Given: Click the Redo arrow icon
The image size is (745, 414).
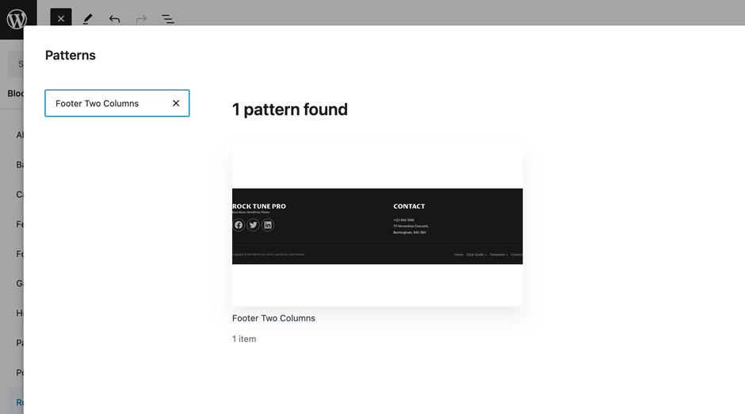Looking at the screenshot, I should [x=141, y=19].
